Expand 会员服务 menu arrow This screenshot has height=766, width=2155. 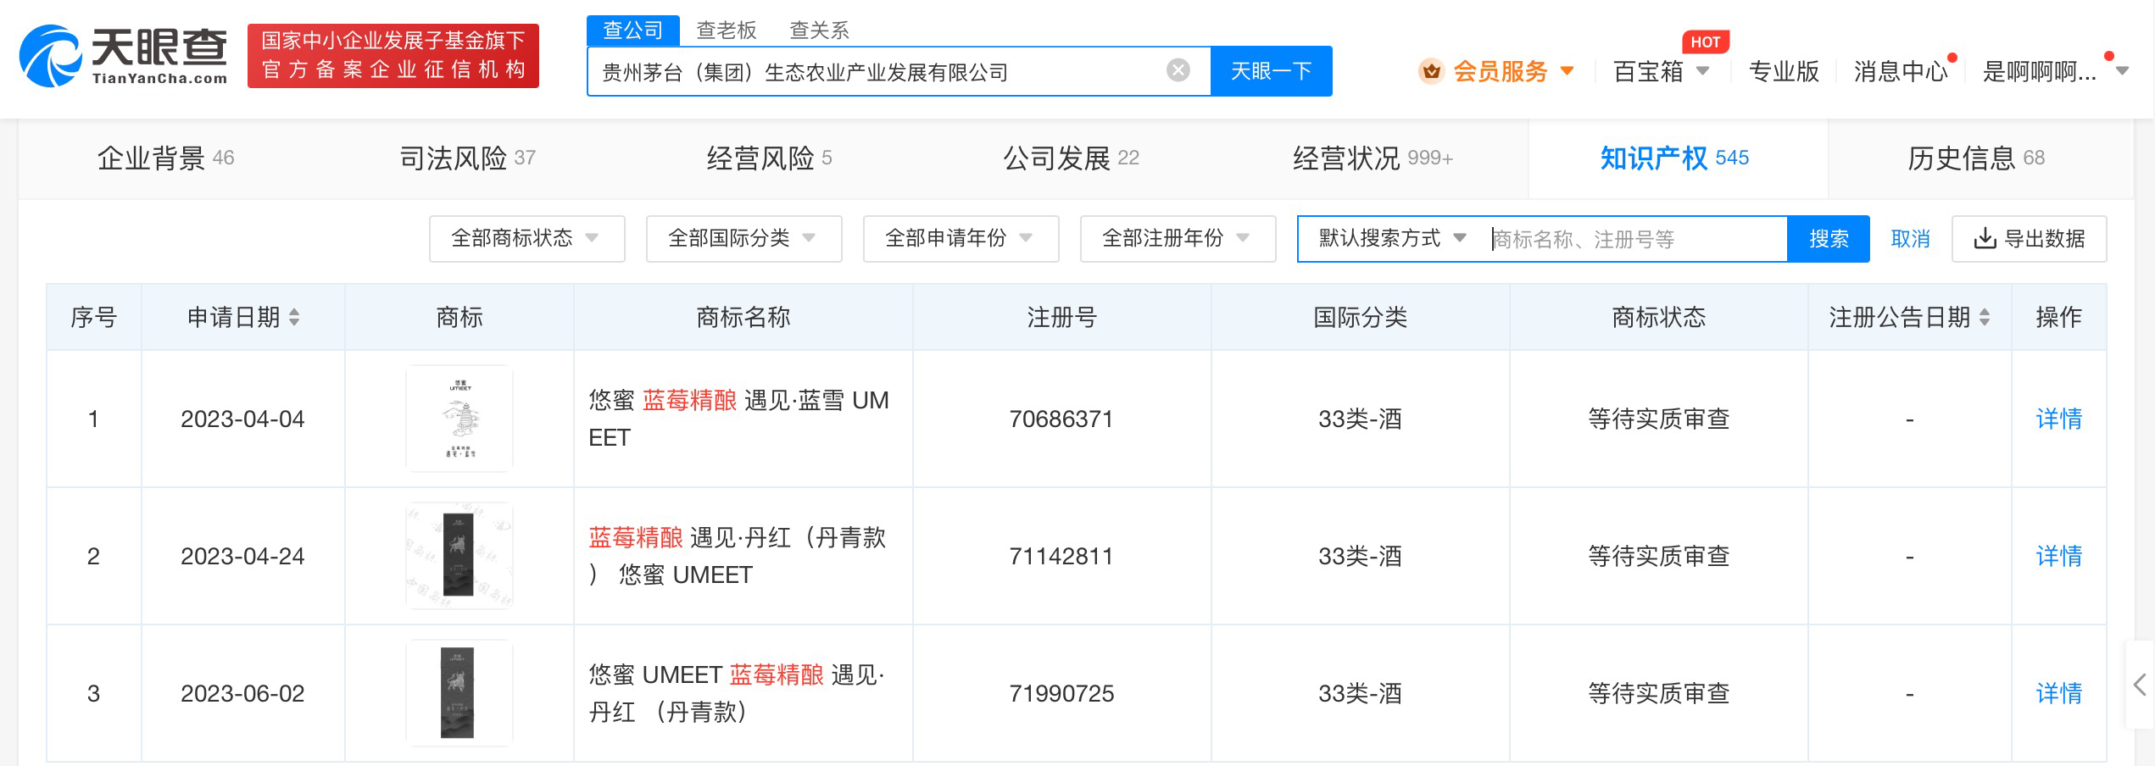click(1567, 71)
